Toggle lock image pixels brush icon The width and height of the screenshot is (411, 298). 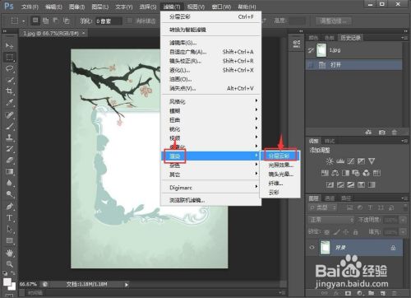[x=336, y=232]
